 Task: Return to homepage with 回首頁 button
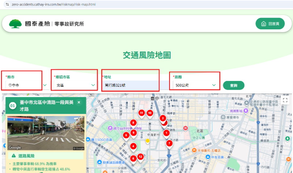coord(270,24)
